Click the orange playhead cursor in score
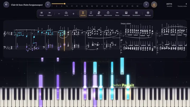 tap(64, 40)
